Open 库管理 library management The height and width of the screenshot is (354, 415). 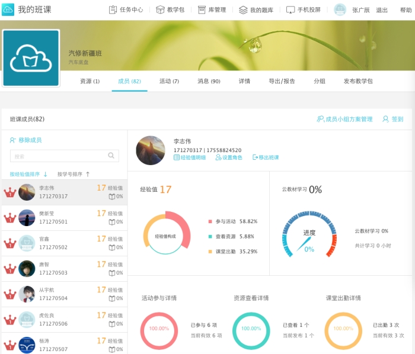tap(212, 10)
